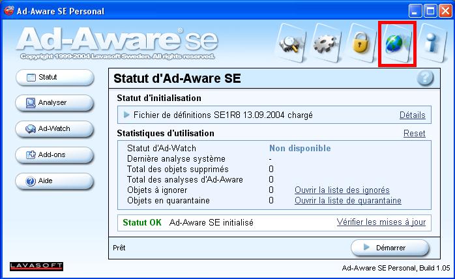Open 'Ouvrir la liste de quarantaine' link
This screenshot has width=455, height=279.
click(347, 201)
